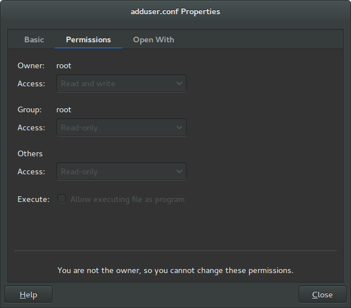Click the chevron arrow on Others access combo

click(x=179, y=171)
